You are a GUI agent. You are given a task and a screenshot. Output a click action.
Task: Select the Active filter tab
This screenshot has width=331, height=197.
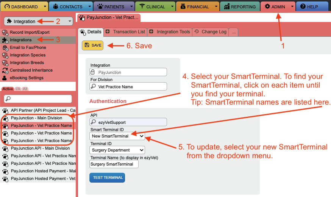(8, 89)
